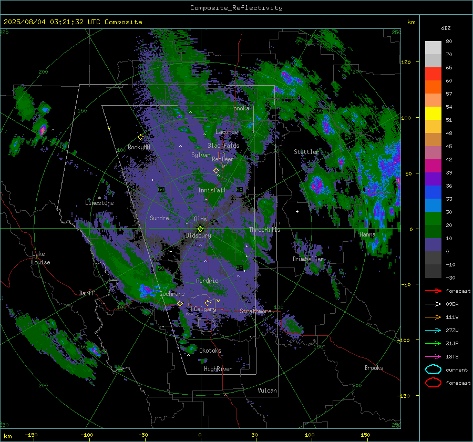Screen dimensions: 473x442
Task: Click the RockyMH label
Action: coord(139,147)
